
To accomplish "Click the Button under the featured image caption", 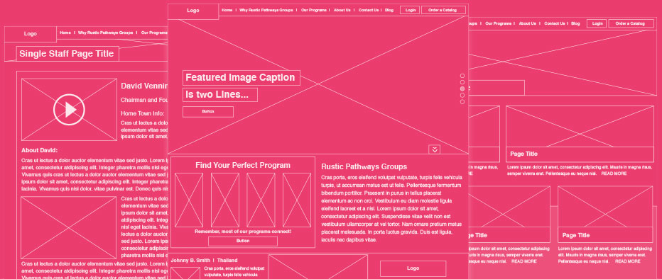I will [208, 112].
